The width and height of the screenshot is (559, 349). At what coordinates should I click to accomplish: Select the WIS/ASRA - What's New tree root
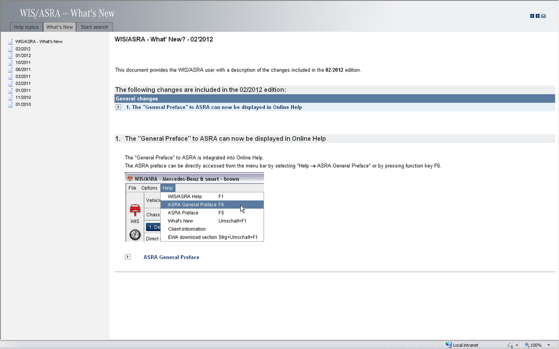[39, 41]
